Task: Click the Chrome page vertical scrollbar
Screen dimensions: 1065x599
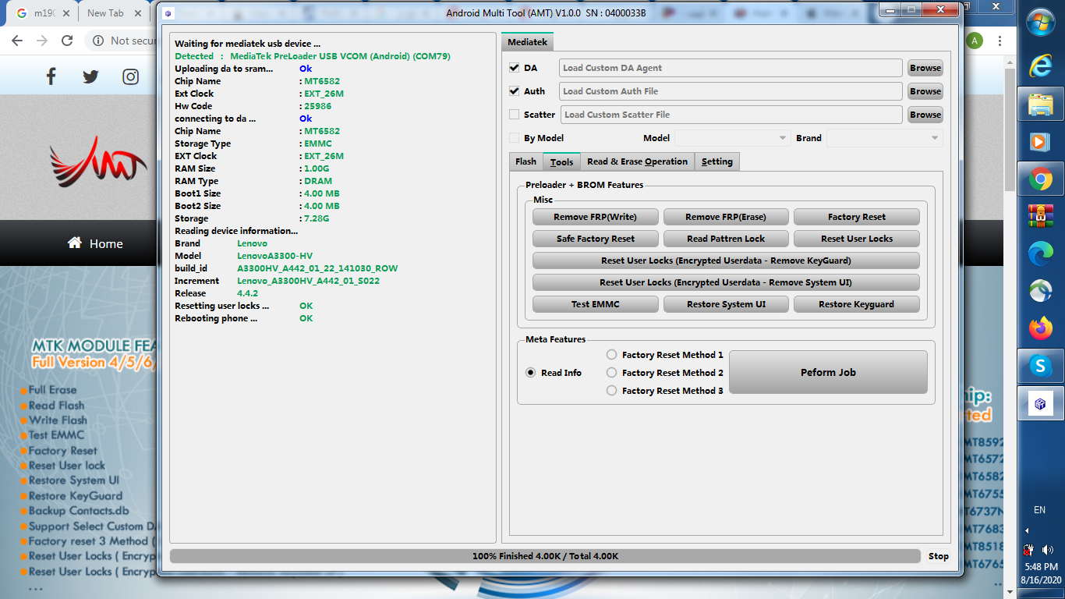Action: point(1010,129)
